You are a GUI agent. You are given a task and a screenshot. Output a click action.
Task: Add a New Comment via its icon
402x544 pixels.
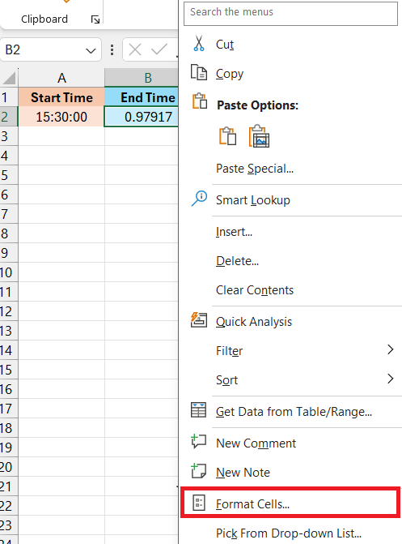coord(198,441)
